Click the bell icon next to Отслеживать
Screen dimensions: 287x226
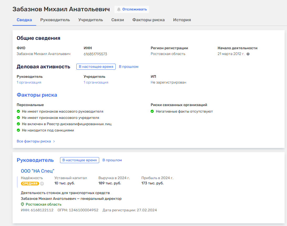(x=119, y=9)
